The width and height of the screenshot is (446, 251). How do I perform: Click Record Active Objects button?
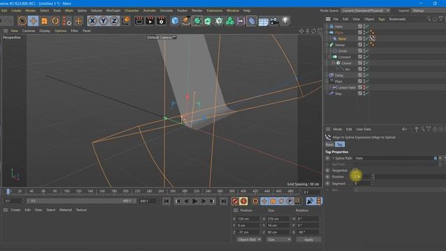pyautogui.click(x=235, y=201)
